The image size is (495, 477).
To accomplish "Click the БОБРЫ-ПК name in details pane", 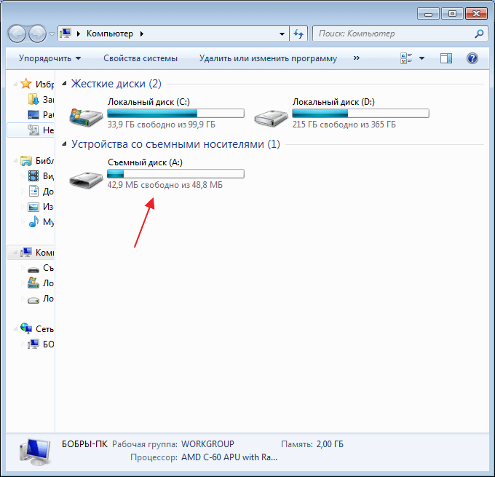I will tap(84, 444).
